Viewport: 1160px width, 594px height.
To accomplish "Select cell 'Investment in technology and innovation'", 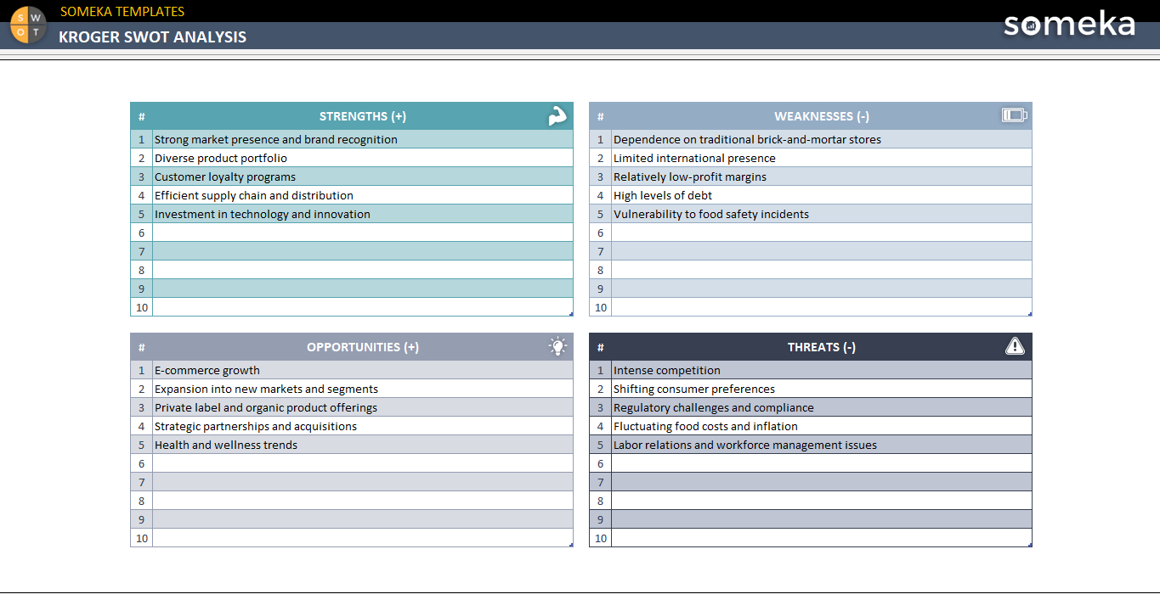I will [363, 214].
